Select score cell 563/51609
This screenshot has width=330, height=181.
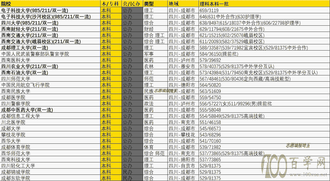click(264, 91)
